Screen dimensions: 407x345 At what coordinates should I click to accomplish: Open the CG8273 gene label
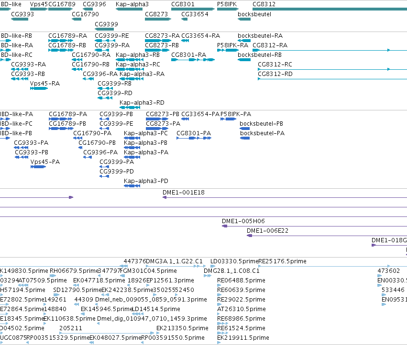click(x=156, y=14)
